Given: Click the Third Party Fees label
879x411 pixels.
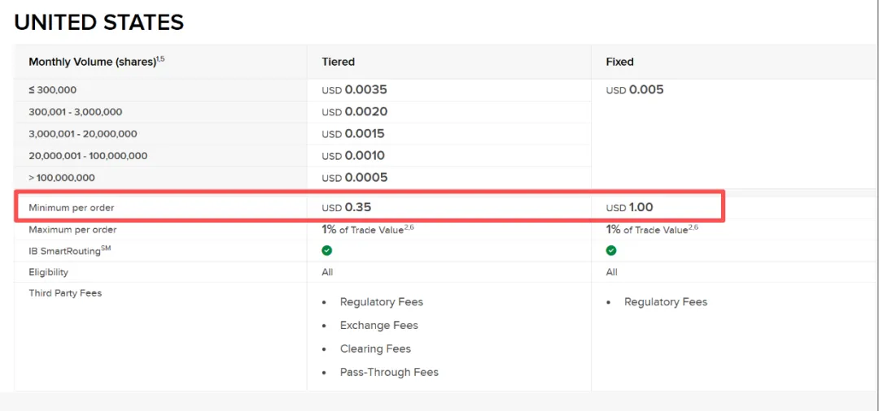Looking at the screenshot, I should 65,293.
